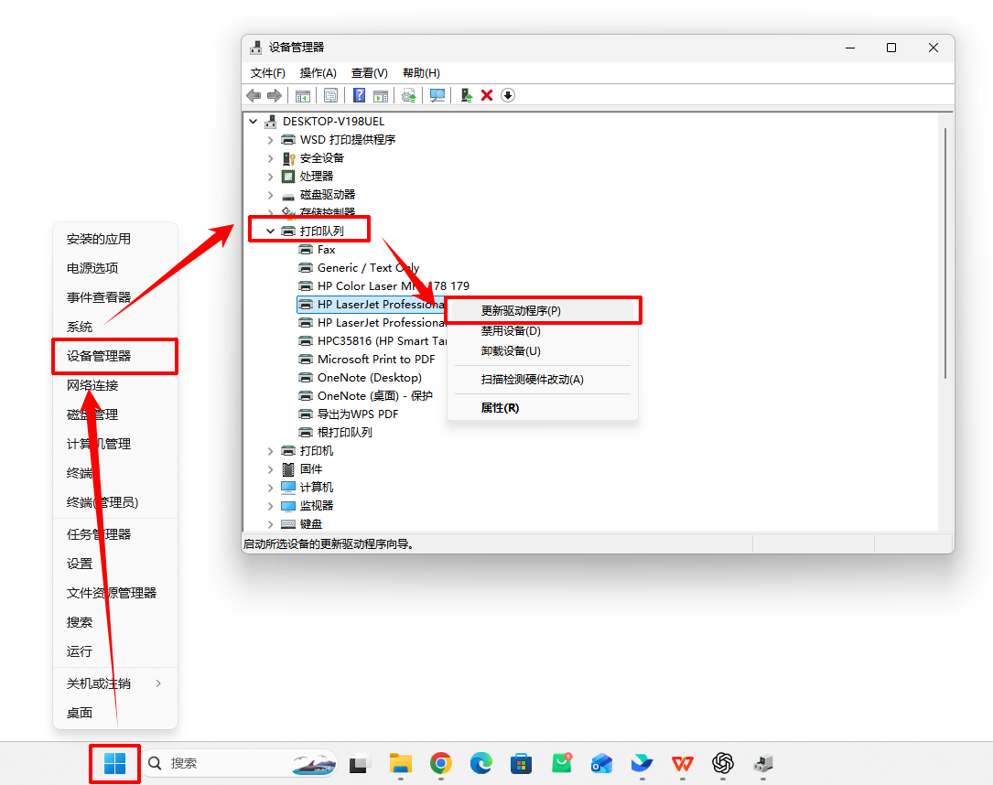The height and width of the screenshot is (785, 993).
Task: Click the computer with green arrow toolbar icon
Action: [x=466, y=95]
